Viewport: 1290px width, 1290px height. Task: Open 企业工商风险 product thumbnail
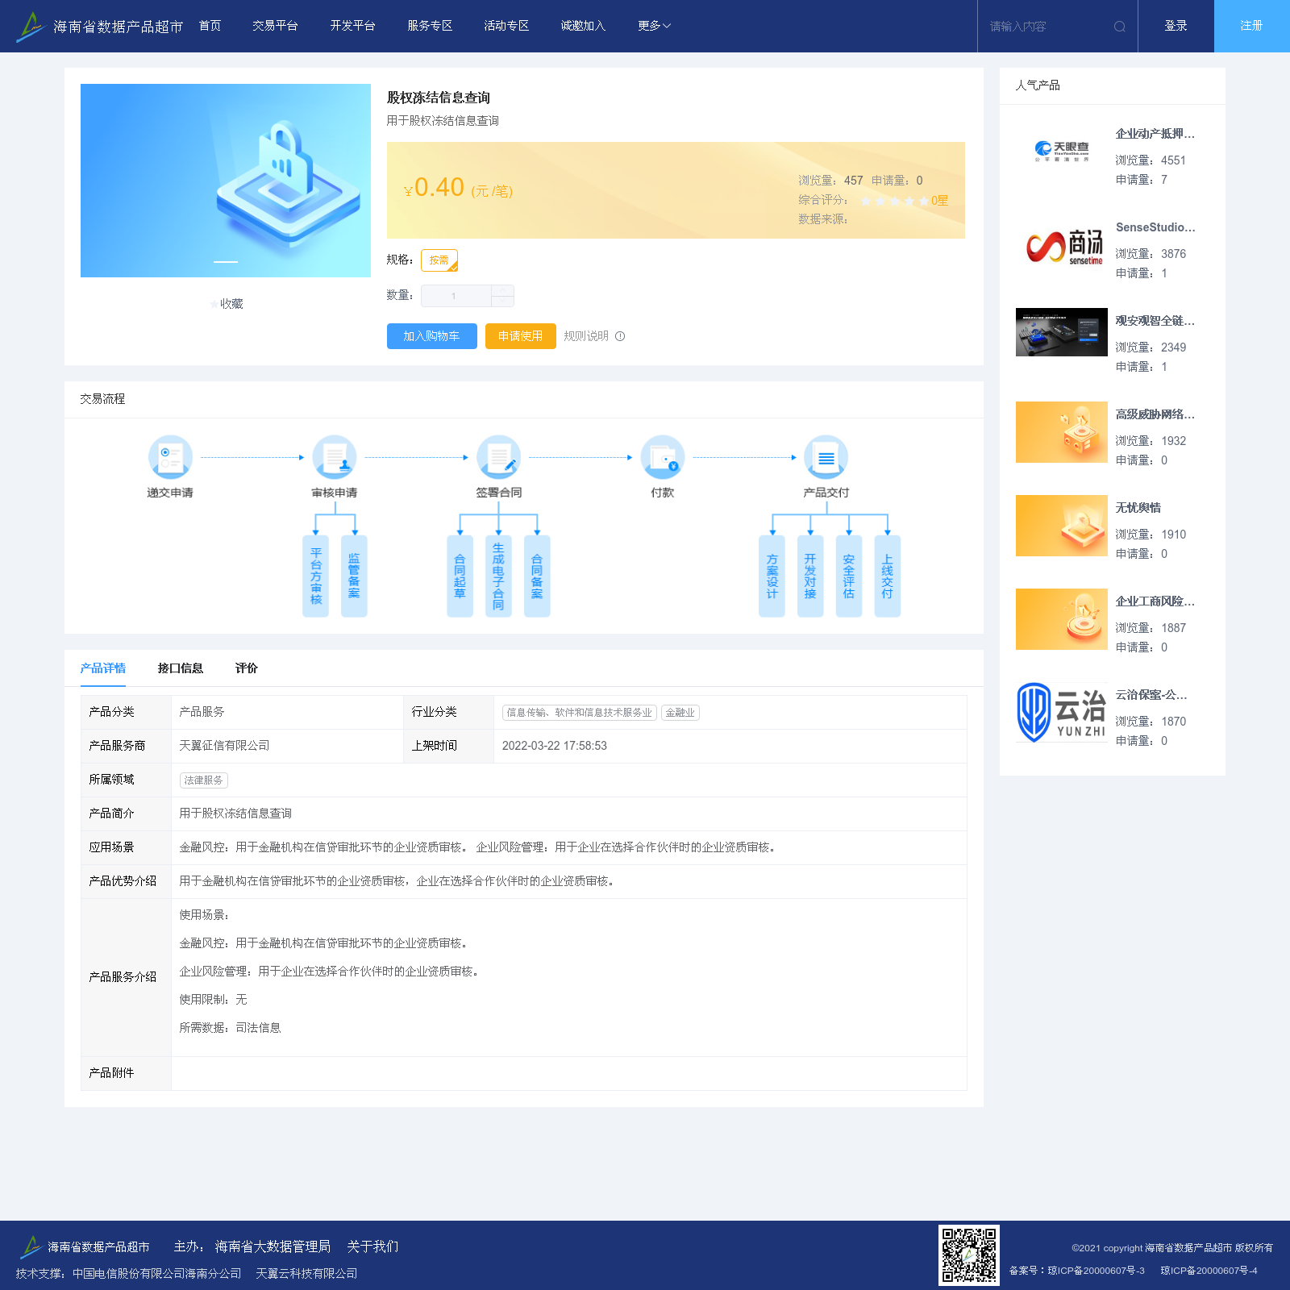pyautogui.click(x=1062, y=619)
